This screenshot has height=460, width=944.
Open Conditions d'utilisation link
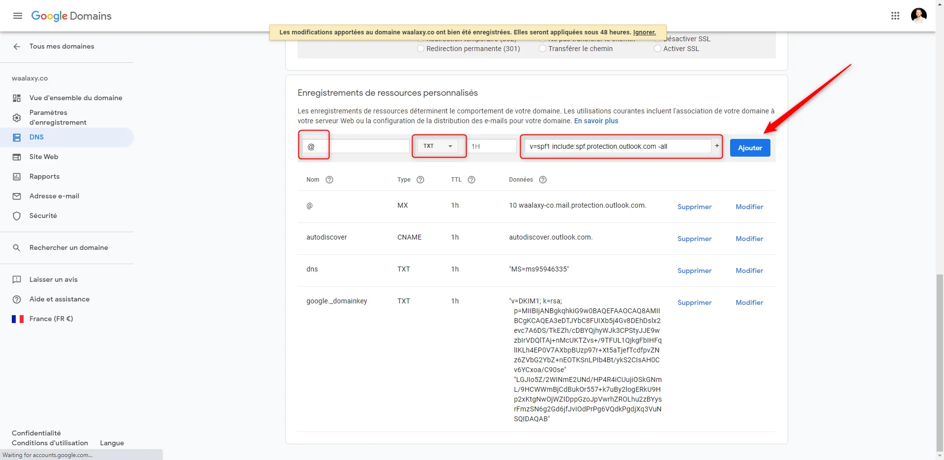[x=50, y=443]
